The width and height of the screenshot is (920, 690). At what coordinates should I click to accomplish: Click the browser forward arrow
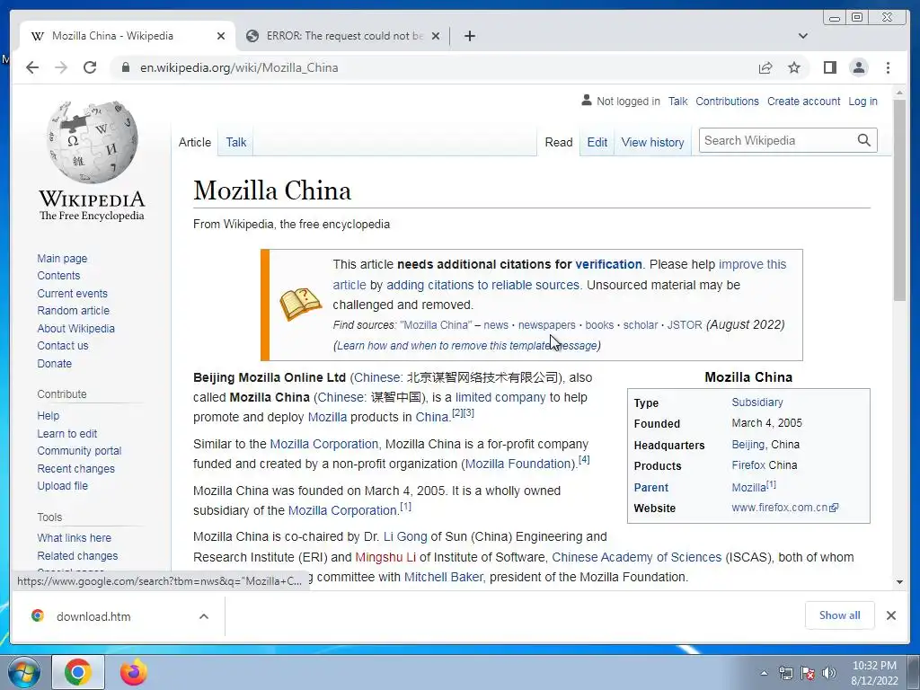pos(61,67)
